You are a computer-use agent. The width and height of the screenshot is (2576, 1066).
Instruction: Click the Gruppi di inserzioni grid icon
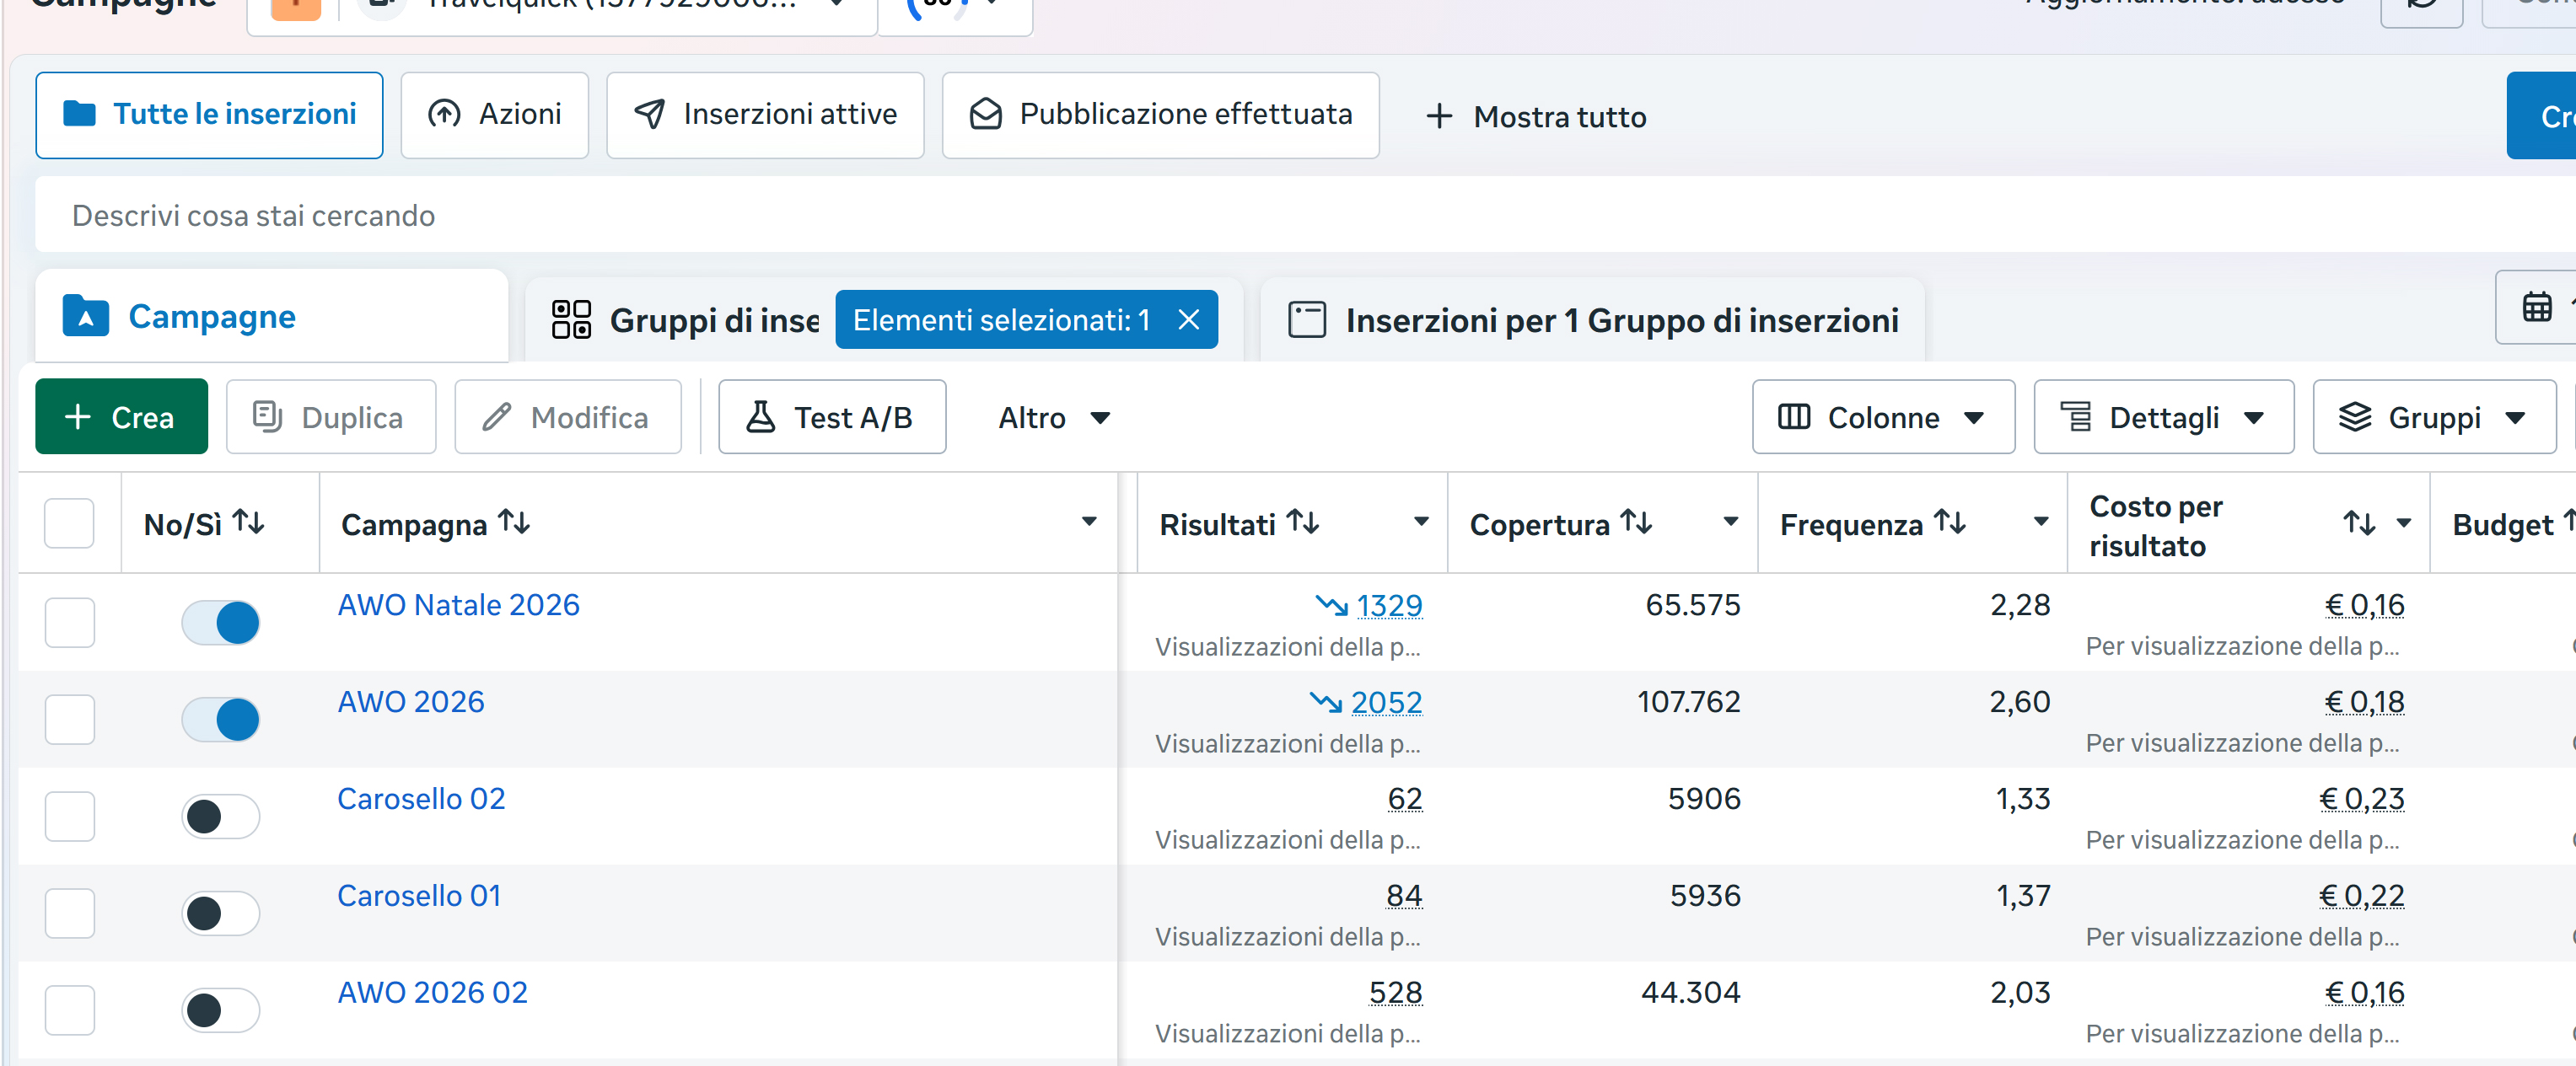(572, 319)
